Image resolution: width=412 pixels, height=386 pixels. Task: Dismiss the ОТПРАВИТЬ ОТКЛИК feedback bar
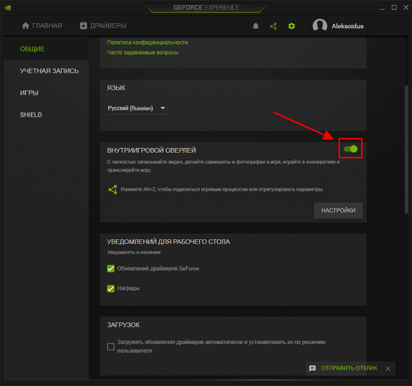pos(388,369)
